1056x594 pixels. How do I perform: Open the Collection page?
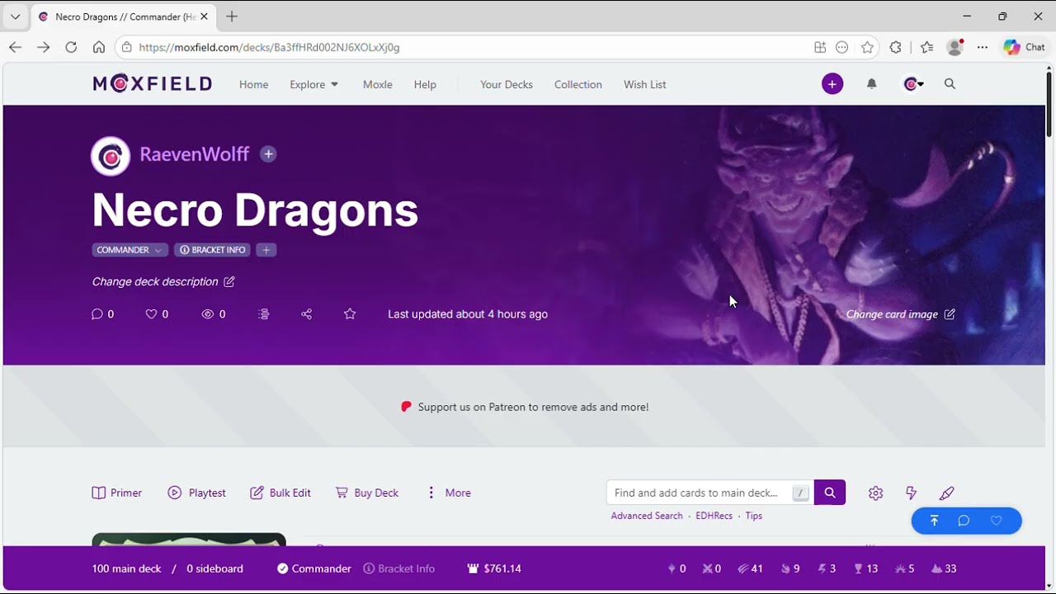[577, 84]
